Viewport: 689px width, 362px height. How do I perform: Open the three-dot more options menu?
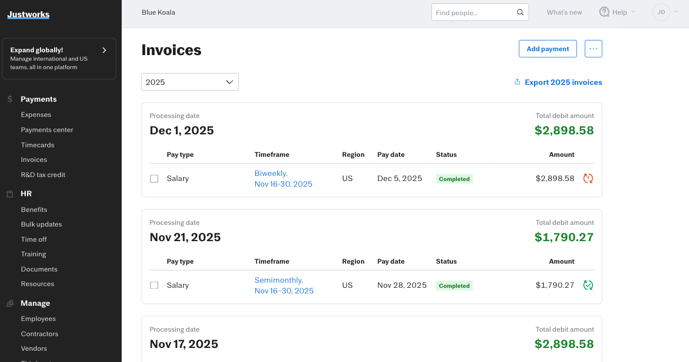pyautogui.click(x=593, y=49)
